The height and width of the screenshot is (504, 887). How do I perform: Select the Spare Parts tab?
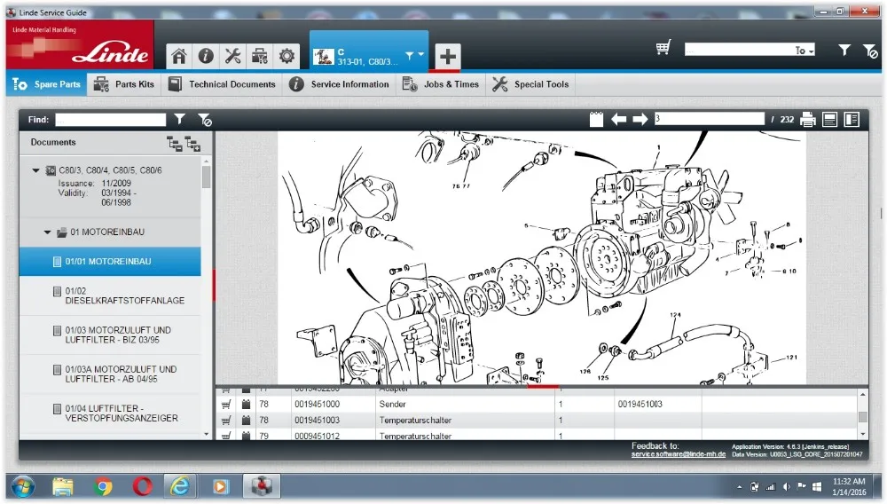point(46,84)
